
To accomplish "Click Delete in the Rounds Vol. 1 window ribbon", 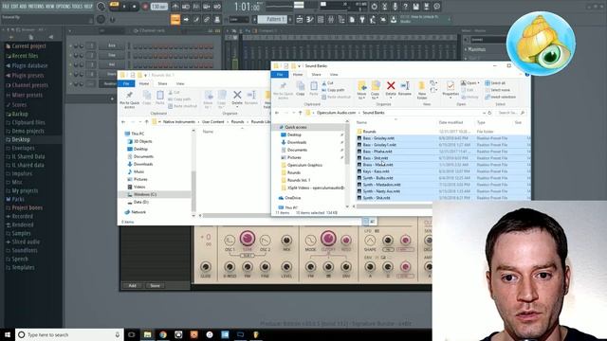I will [237, 98].
